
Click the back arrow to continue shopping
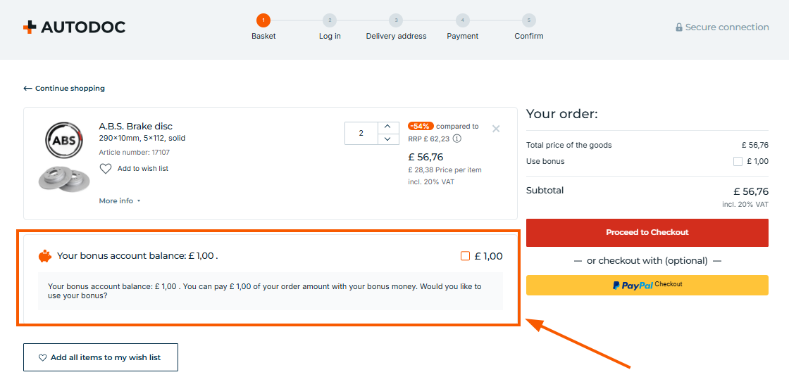pyautogui.click(x=28, y=89)
